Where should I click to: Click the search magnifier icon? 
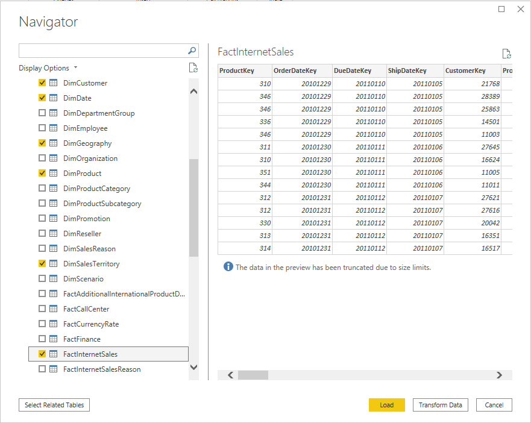coord(192,51)
